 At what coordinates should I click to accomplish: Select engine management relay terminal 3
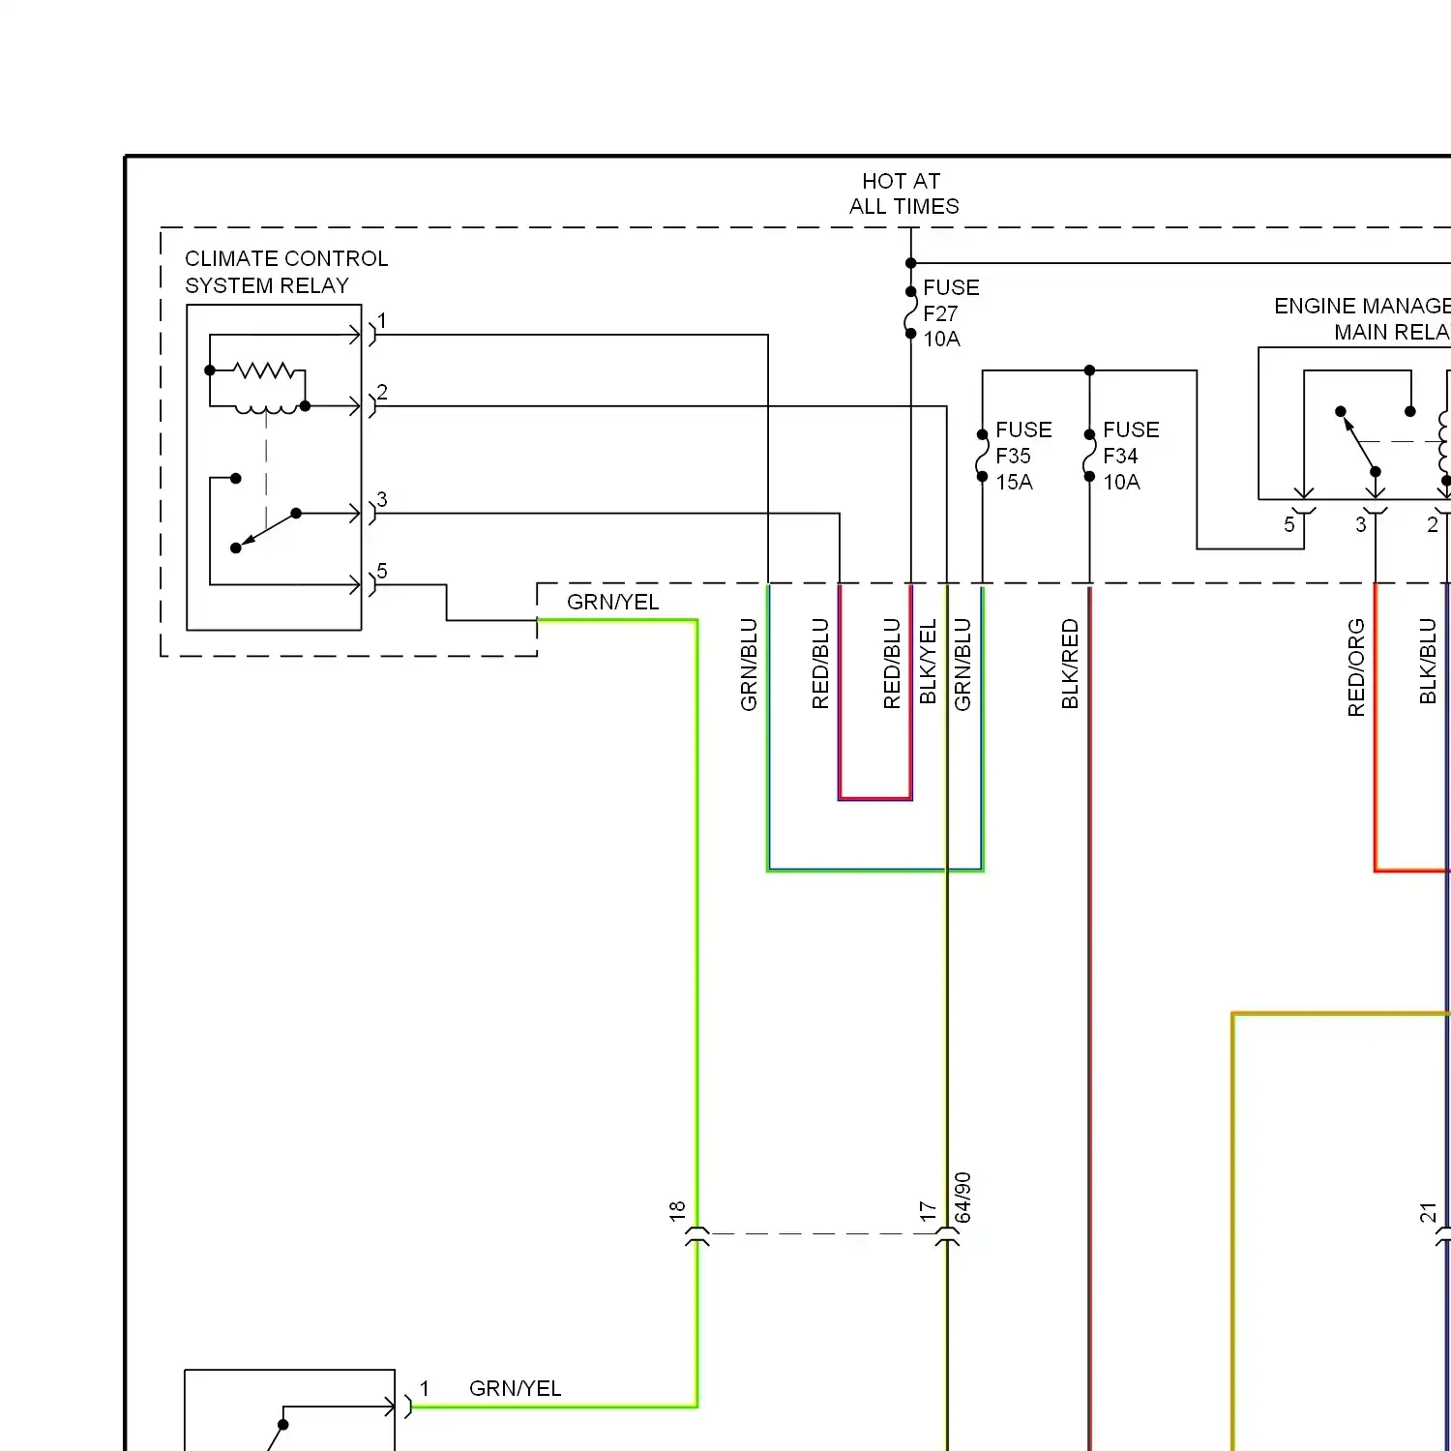pos(1361,524)
